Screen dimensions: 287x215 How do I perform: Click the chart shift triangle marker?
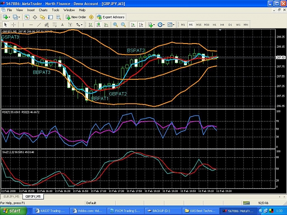(220, 30)
